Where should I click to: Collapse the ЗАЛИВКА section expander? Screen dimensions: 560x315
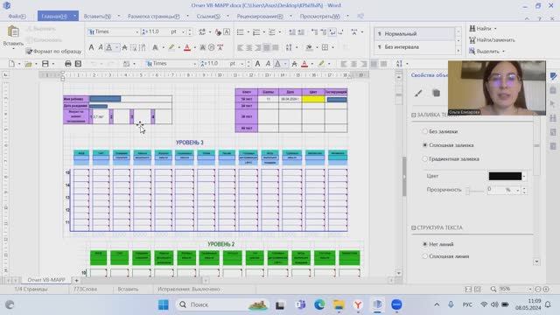414,115
